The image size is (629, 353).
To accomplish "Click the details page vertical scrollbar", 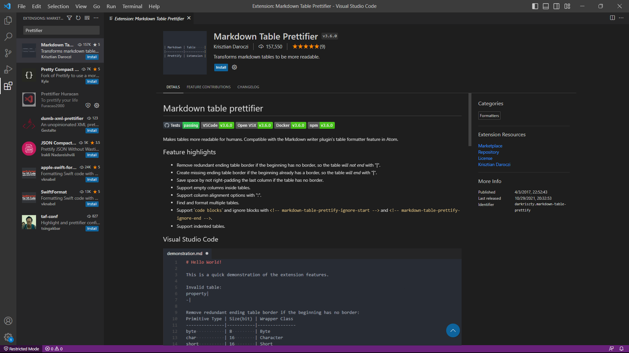I will [x=470, y=120].
